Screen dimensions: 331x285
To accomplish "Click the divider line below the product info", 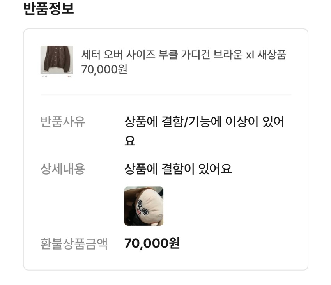I will pyautogui.click(x=166, y=95).
